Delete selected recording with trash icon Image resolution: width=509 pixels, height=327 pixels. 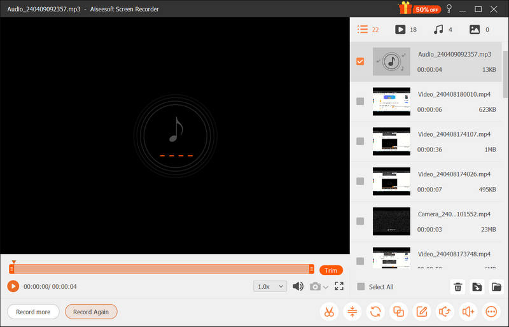click(457, 287)
